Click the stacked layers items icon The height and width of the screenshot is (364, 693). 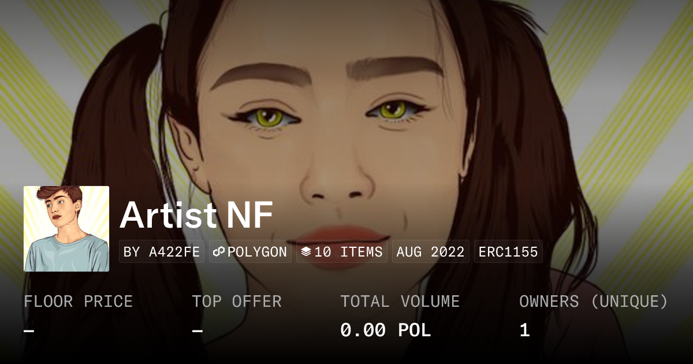tap(306, 252)
